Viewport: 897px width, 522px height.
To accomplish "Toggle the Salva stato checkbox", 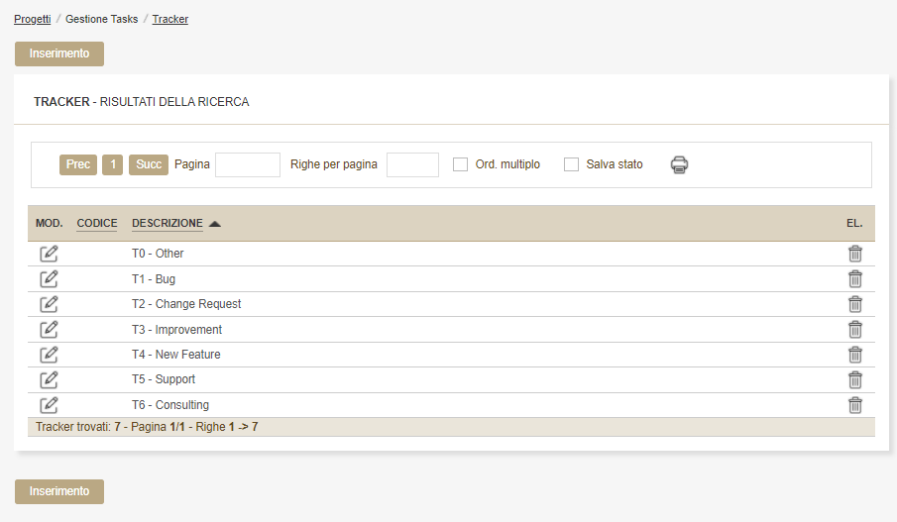I will pos(571,164).
